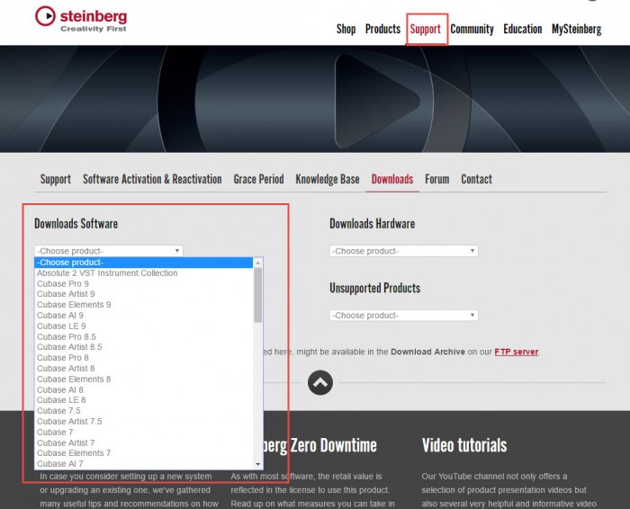Open the Video tutorials heading
Viewport: 630px width, 509px height.
(x=464, y=445)
